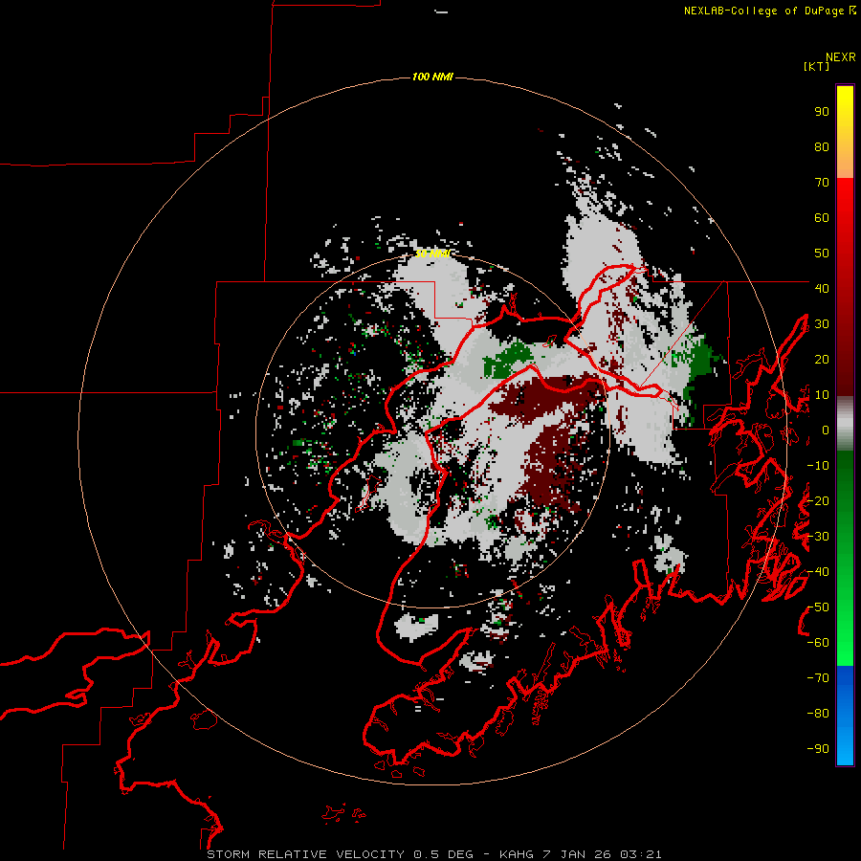Click the -80 value on the velocity scale
861x861 pixels.
coord(818,714)
